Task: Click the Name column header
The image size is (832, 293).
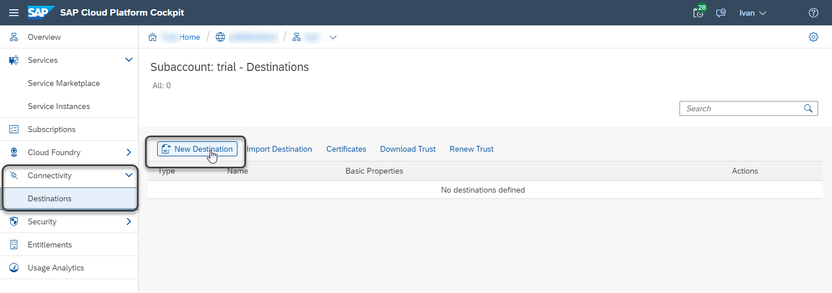Action: 237,171
